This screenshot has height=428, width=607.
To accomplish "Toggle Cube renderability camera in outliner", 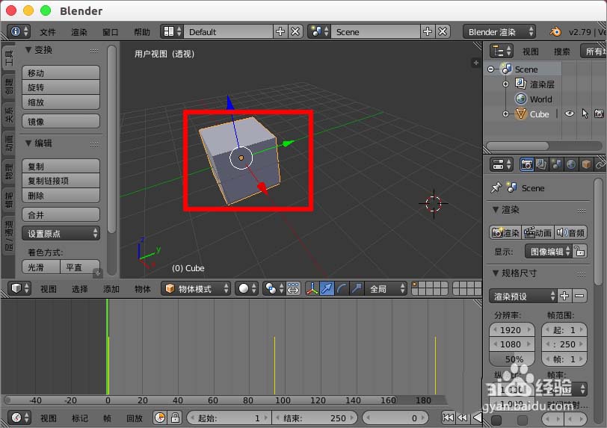I will (599, 114).
